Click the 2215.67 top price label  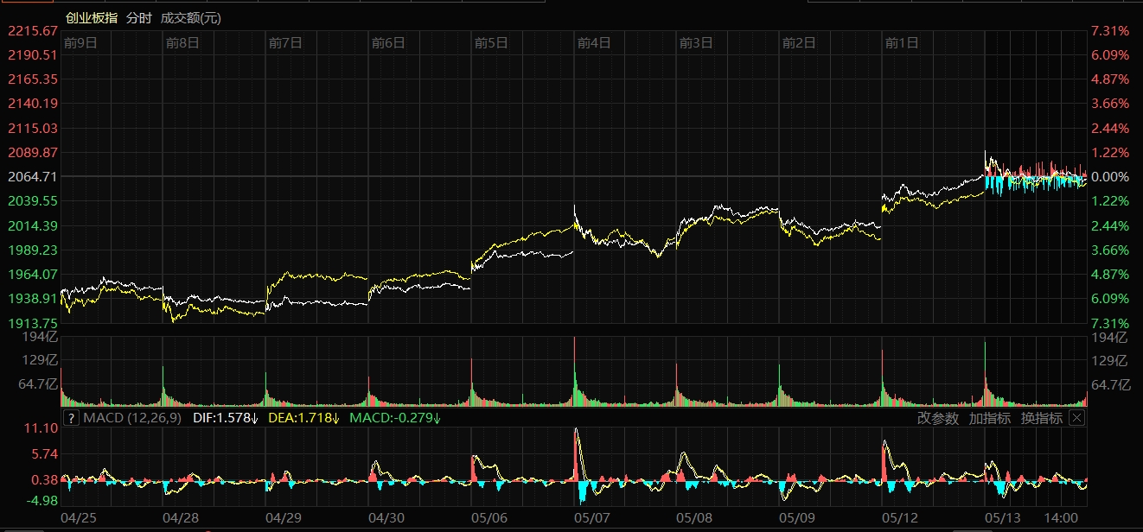[32, 30]
